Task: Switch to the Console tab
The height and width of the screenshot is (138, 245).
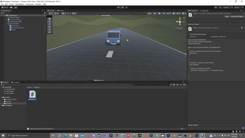Action: click(15, 82)
